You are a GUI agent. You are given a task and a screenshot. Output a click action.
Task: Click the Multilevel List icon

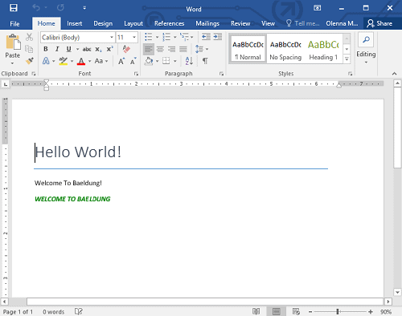184,37
